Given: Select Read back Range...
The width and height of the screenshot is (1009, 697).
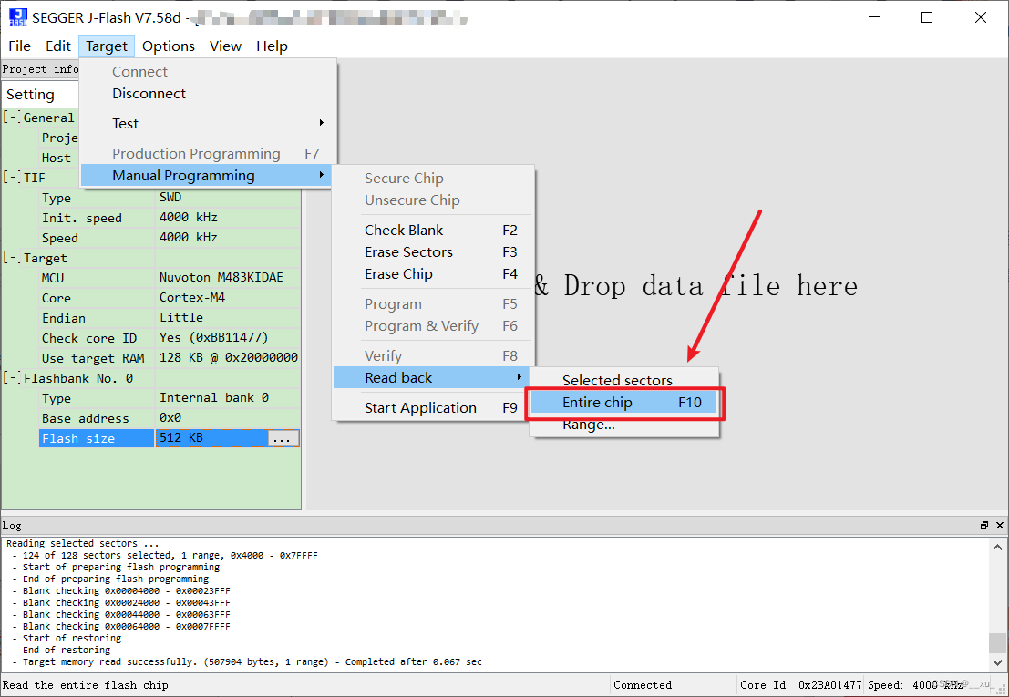Looking at the screenshot, I should 623,425.
